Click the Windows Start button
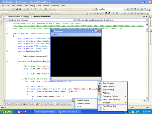Screen dimensions: 152x114 pyautogui.click(x=7, y=112)
